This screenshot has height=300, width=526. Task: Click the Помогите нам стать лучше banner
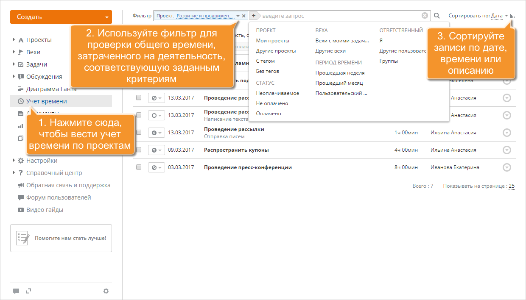pos(61,238)
